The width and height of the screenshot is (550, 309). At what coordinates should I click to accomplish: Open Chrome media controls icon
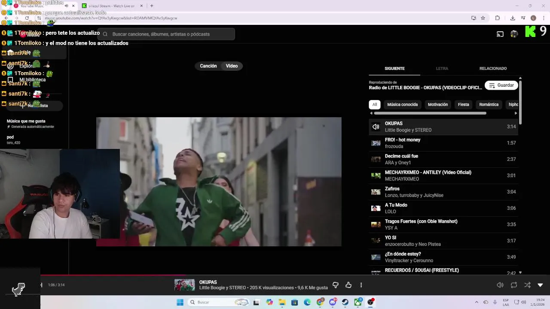point(523,18)
